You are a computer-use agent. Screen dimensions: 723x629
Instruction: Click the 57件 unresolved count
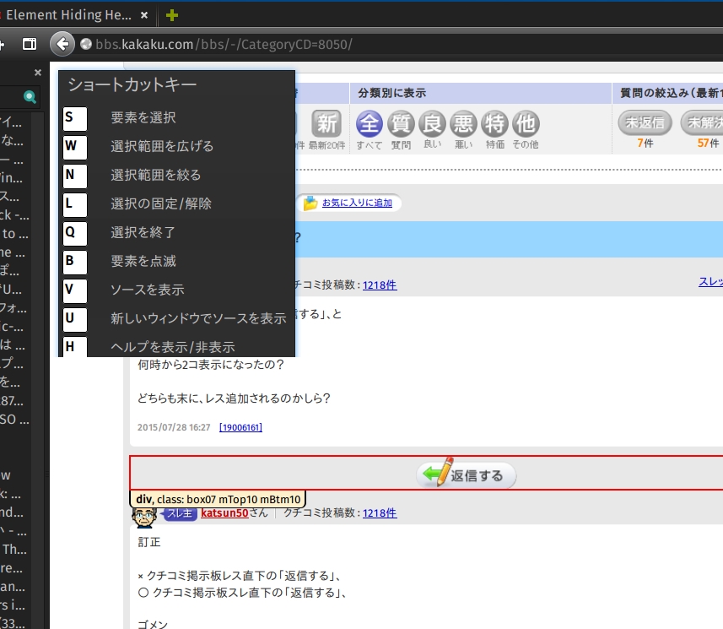709,143
